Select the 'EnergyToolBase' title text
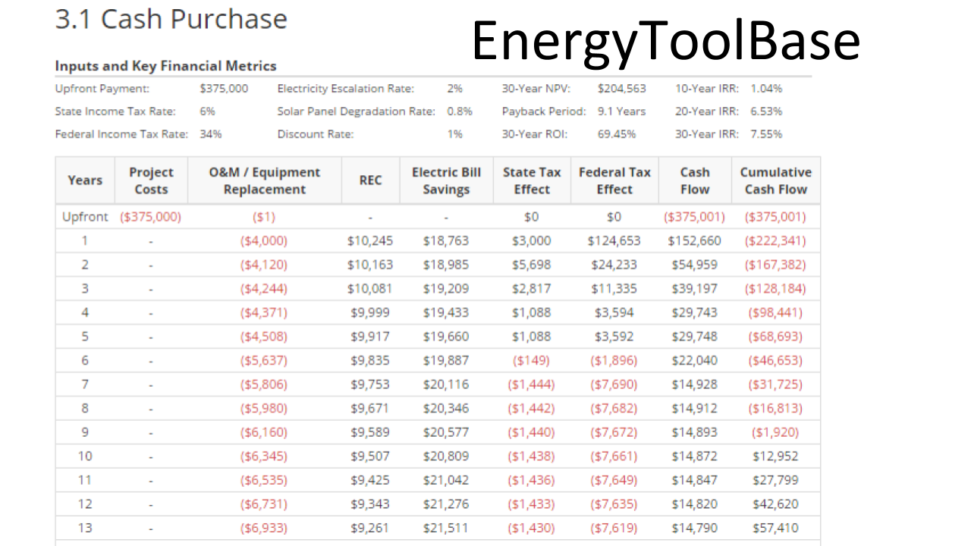Image resolution: width=971 pixels, height=546 pixels. [666, 41]
